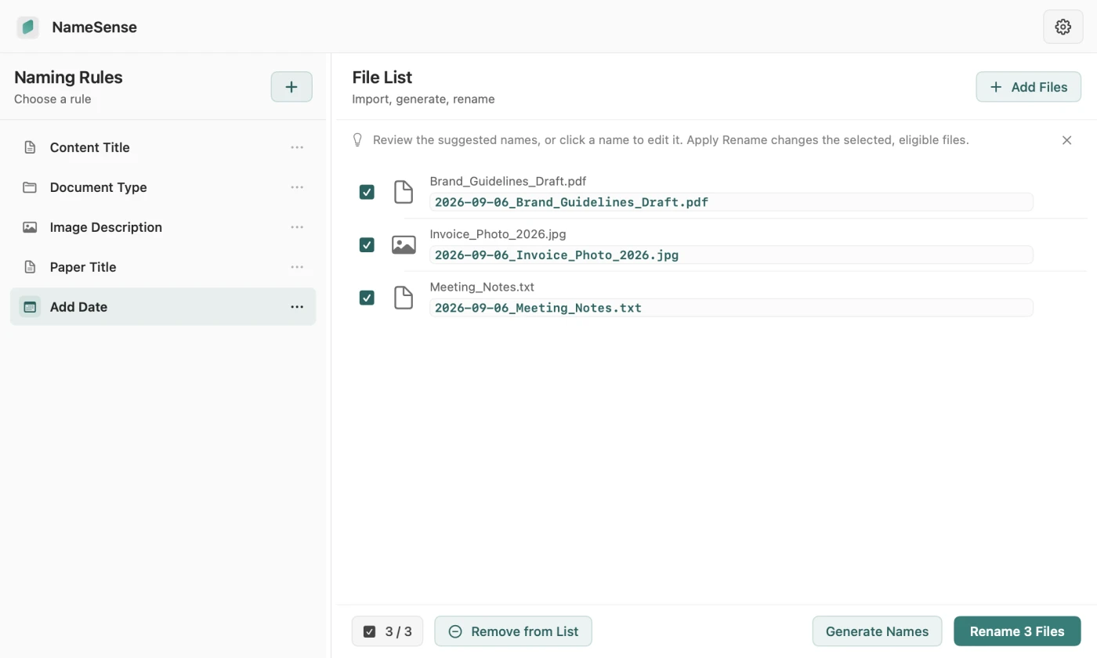Viewport: 1097px width, 658px height.
Task: Click the file icon for Brand_Guidelines_Draft.pdf
Action: pos(403,192)
